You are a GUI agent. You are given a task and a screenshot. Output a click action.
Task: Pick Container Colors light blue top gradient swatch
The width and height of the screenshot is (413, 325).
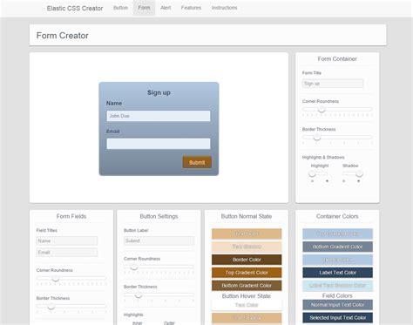(337, 234)
